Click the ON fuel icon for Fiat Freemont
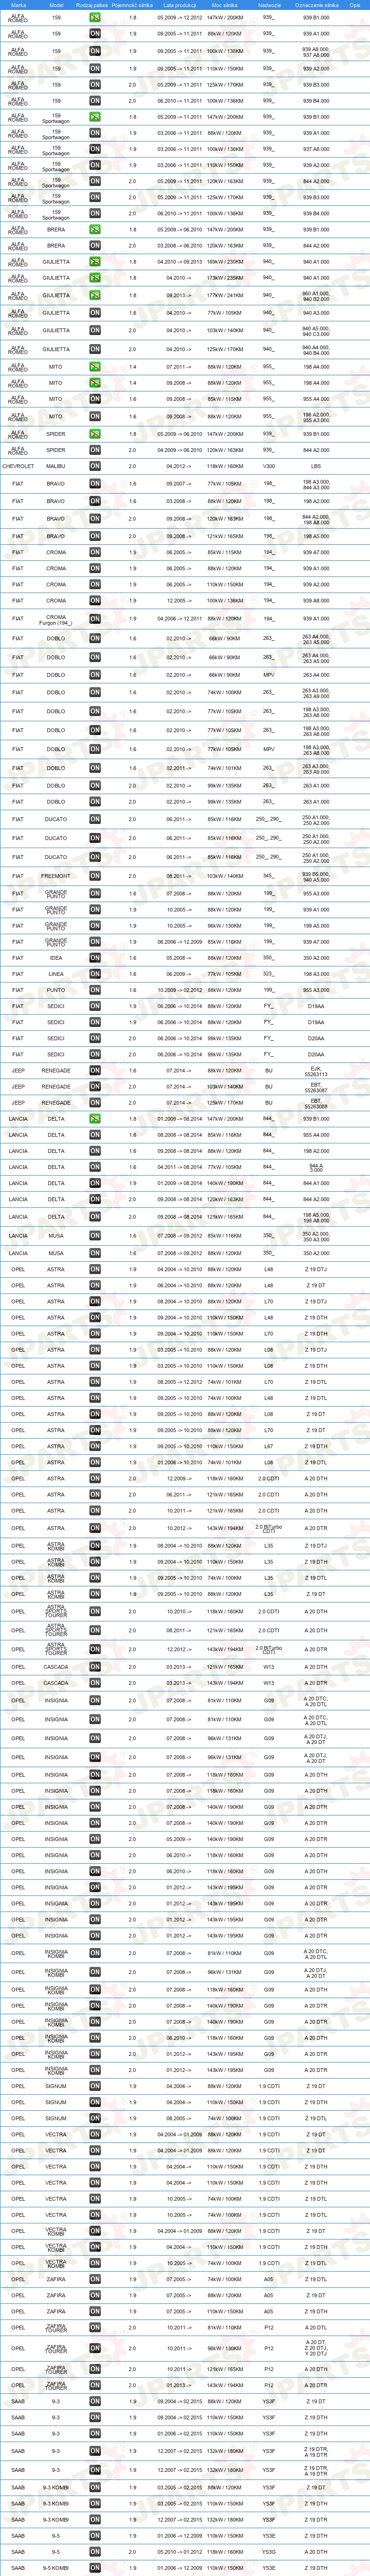Viewport: 370px width, 2576px height. [x=95, y=876]
